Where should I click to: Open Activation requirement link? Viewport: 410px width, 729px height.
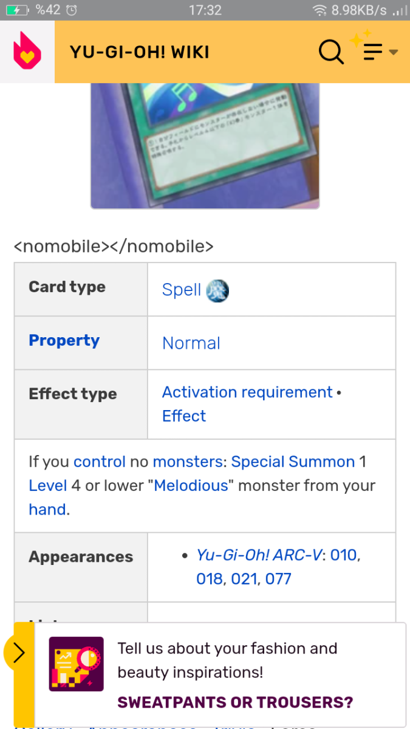(247, 392)
